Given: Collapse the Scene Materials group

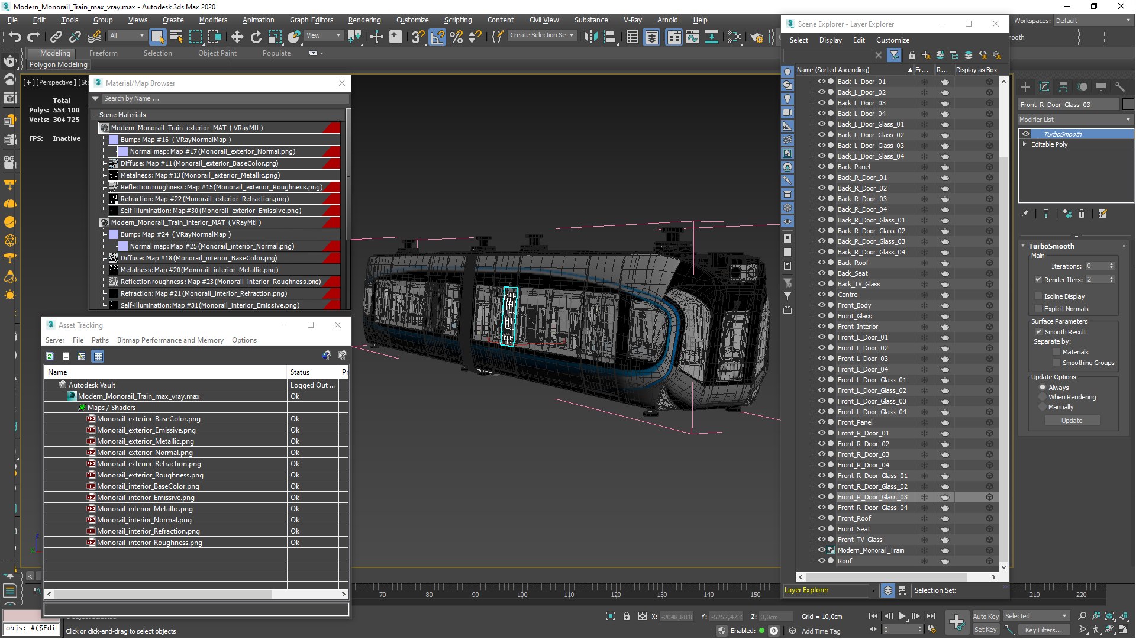Looking at the screenshot, I should [x=95, y=115].
